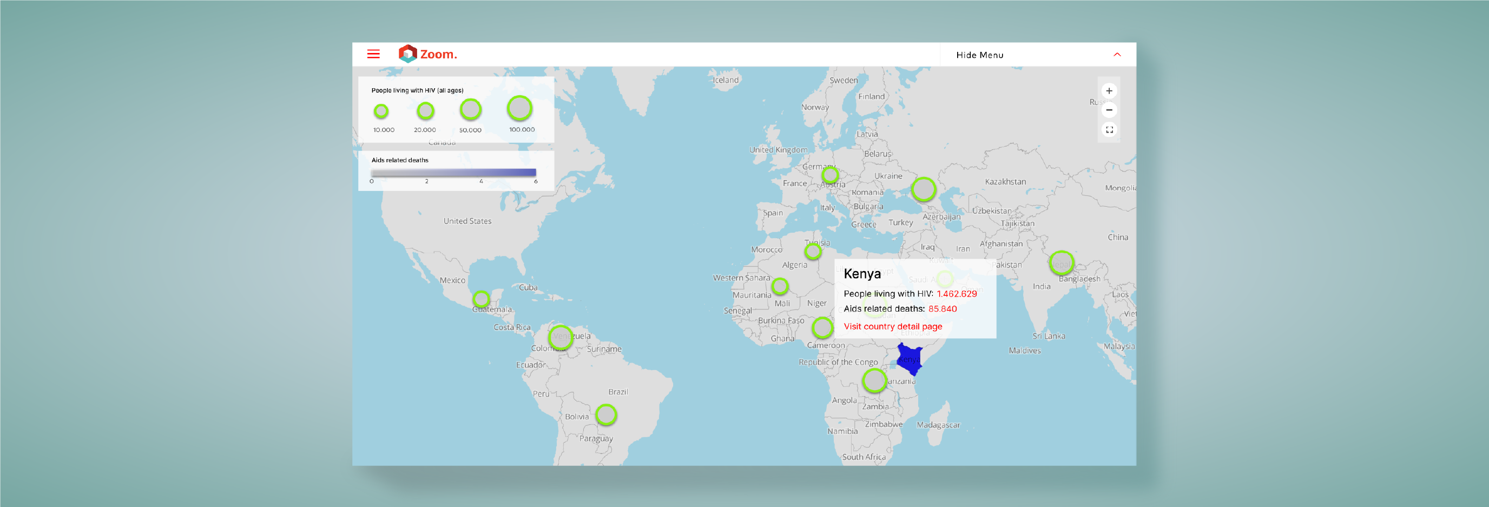Click the South Africa map label

click(x=864, y=457)
